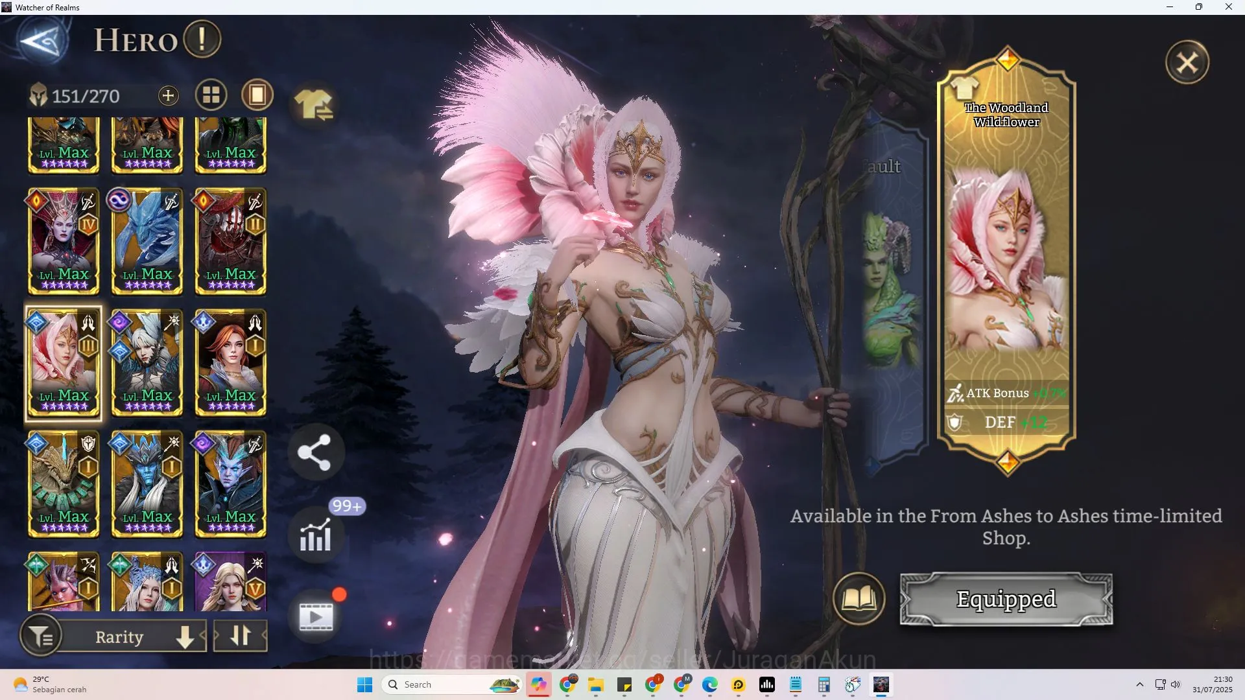Open the skin lore book icon
The image size is (1245, 700).
point(859,599)
